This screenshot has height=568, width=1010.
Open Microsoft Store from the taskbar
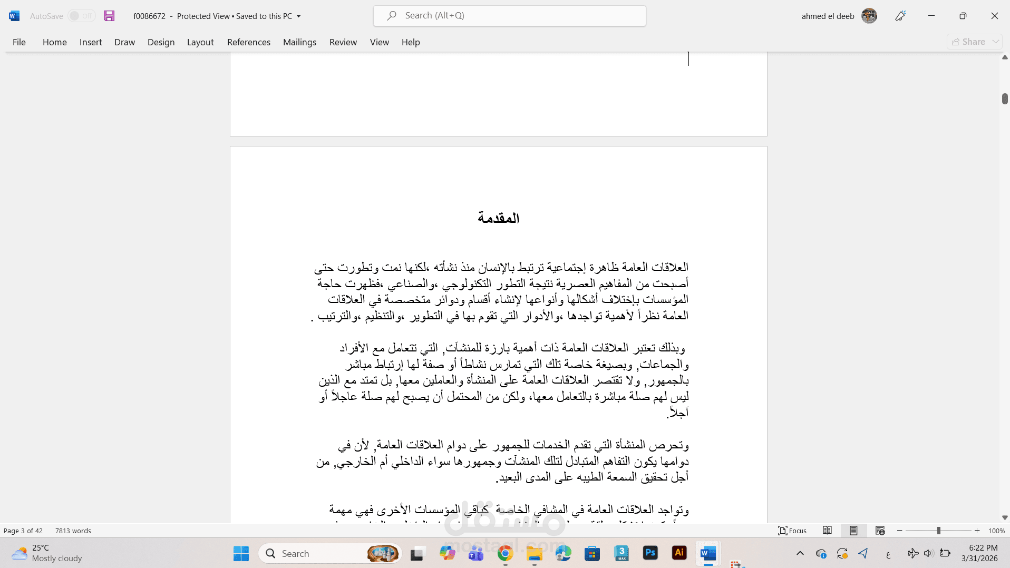point(592,553)
